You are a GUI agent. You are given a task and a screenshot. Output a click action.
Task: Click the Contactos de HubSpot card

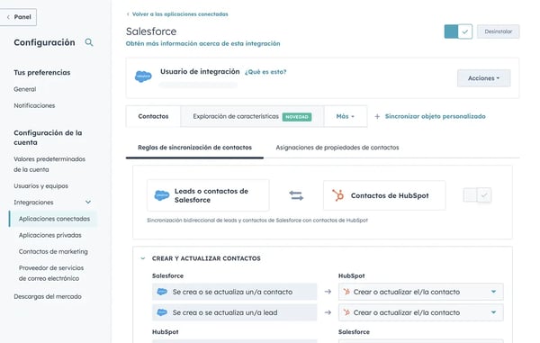click(x=384, y=195)
